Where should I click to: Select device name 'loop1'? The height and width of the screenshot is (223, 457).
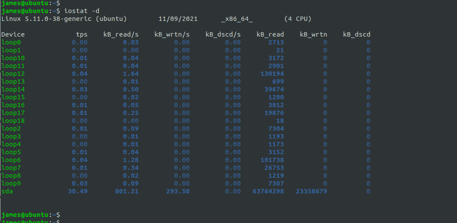(x=11, y=50)
